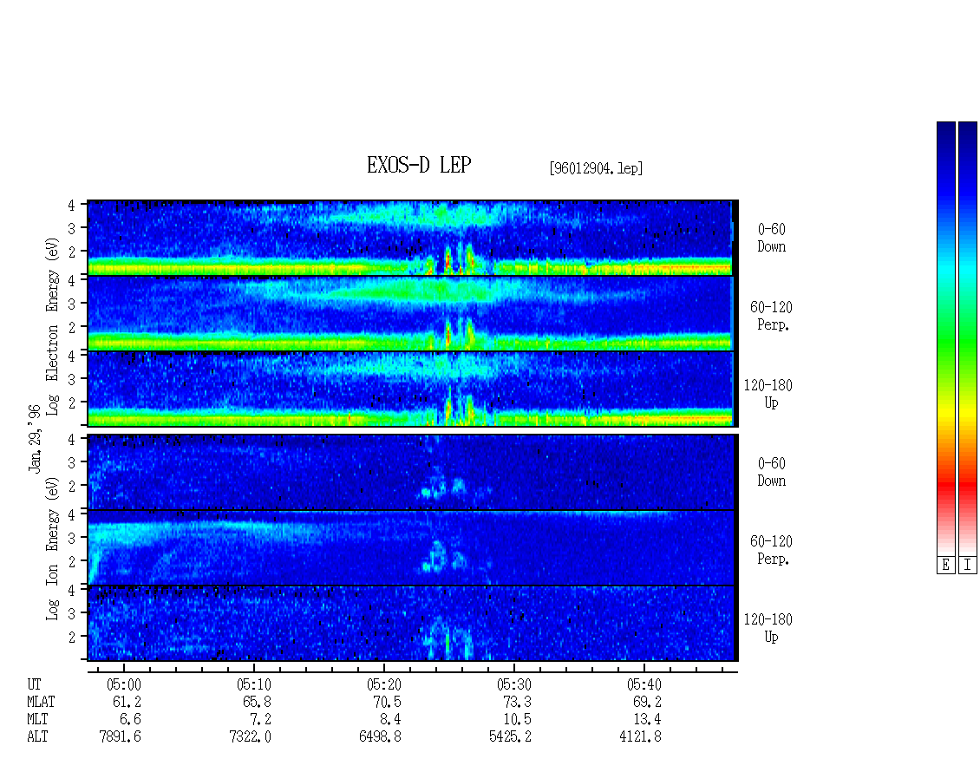
Task: Click the MLAT row header
Action: pyautogui.click(x=42, y=702)
